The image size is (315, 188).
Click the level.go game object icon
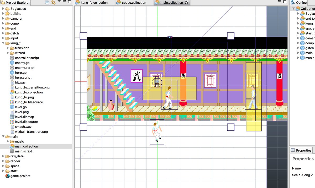pyautogui.click(x=12, y=107)
